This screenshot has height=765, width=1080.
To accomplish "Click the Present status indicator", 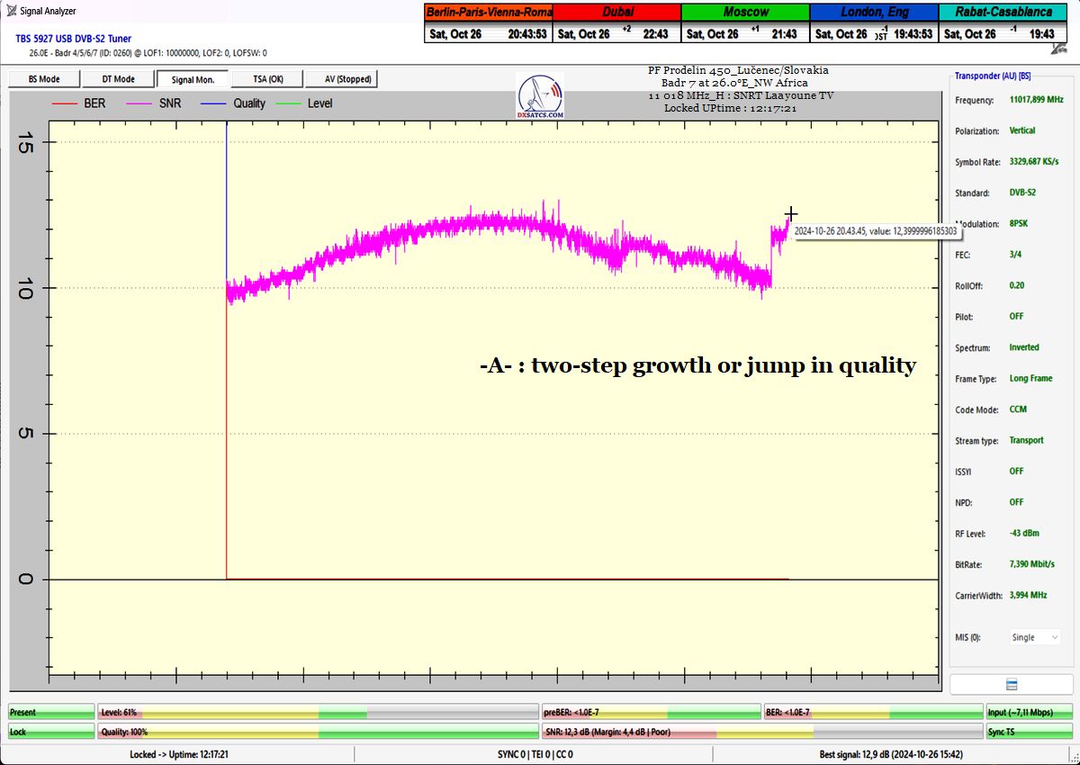I will tap(51, 712).
